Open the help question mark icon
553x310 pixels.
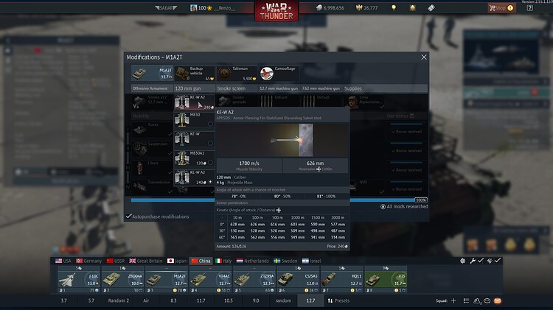point(529,8)
